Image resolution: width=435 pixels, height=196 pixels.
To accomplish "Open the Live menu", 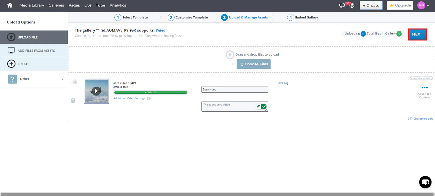I will tap(88, 5).
